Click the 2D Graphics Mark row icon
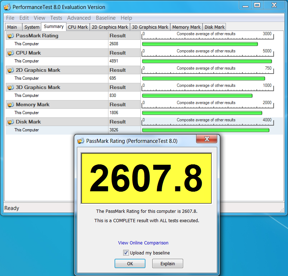Viewport: 288px width, 276px height. coord(11,70)
